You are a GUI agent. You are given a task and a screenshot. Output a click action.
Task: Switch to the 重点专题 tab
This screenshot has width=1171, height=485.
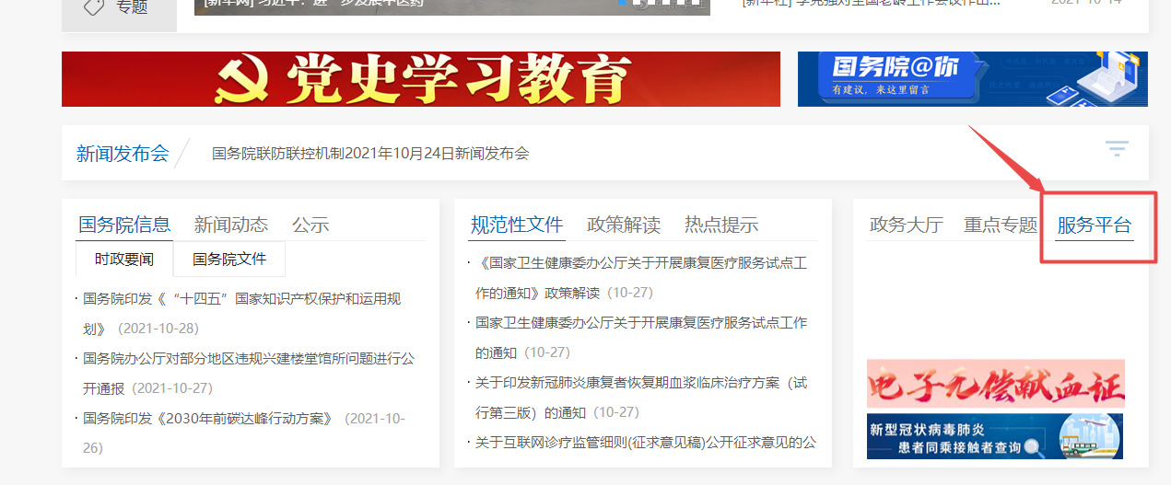click(1000, 225)
